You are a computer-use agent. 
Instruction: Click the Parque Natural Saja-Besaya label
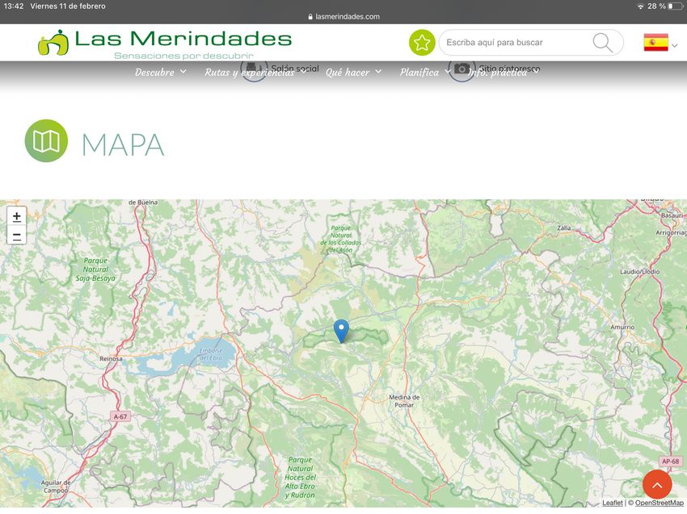(95, 270)
